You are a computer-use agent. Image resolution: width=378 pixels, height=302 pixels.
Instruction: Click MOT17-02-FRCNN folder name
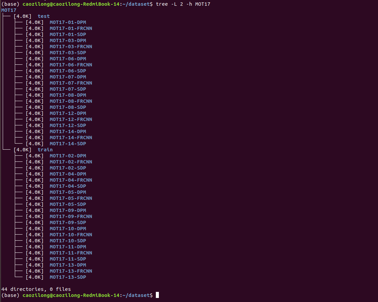click(71, 162)
